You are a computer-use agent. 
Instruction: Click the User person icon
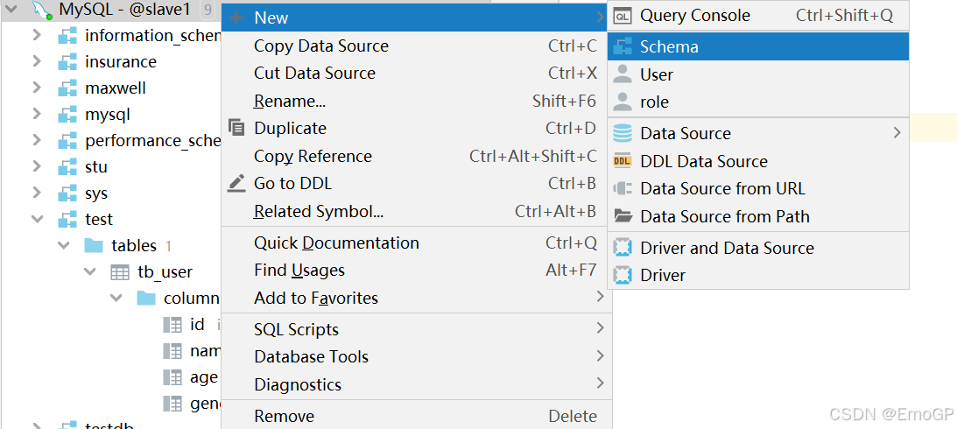point(623,74)
